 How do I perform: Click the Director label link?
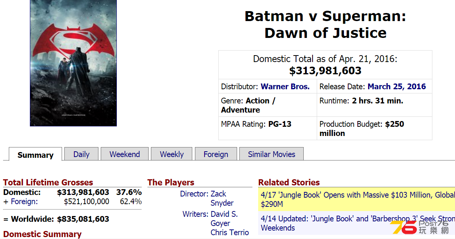[194, 194]
